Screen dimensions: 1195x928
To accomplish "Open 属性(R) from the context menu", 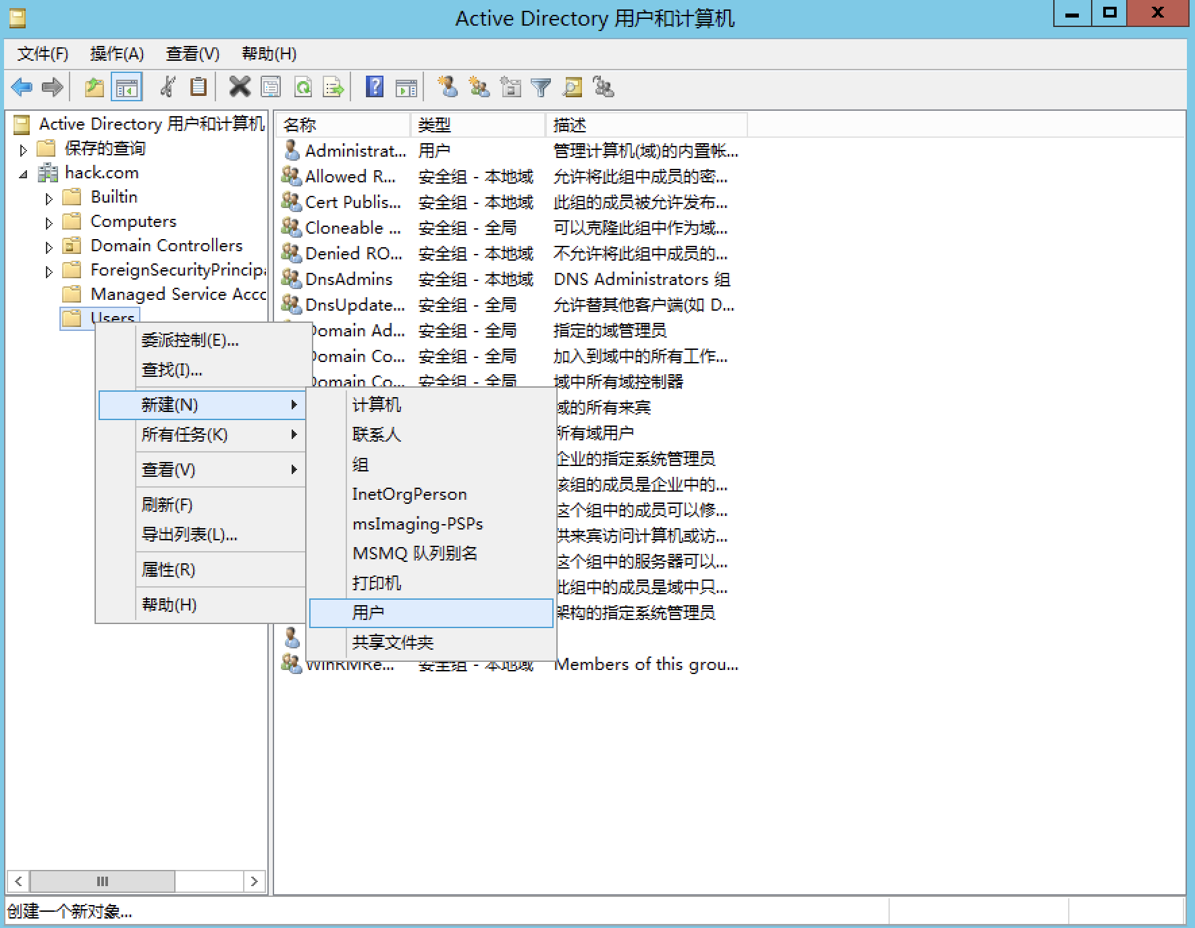I will (x=168, y=569).
